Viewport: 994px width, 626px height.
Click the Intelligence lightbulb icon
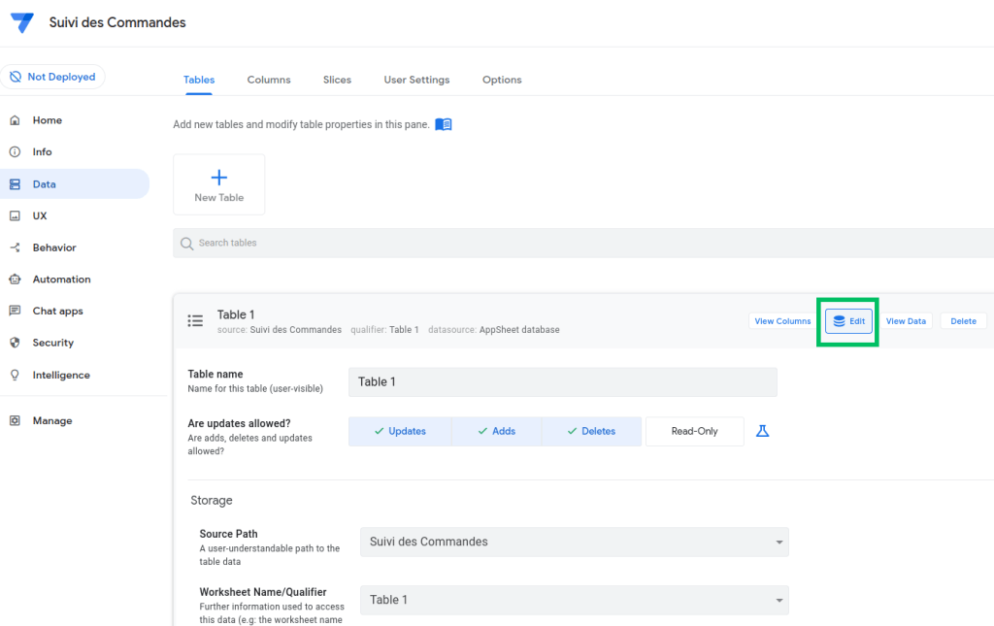(16, 375)
